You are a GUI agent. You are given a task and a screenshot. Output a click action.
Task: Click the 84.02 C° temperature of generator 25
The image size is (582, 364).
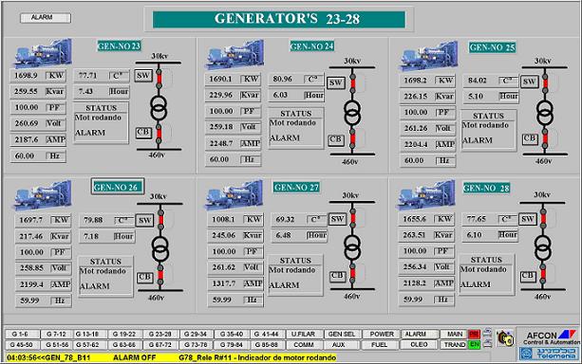click(490, 81)
